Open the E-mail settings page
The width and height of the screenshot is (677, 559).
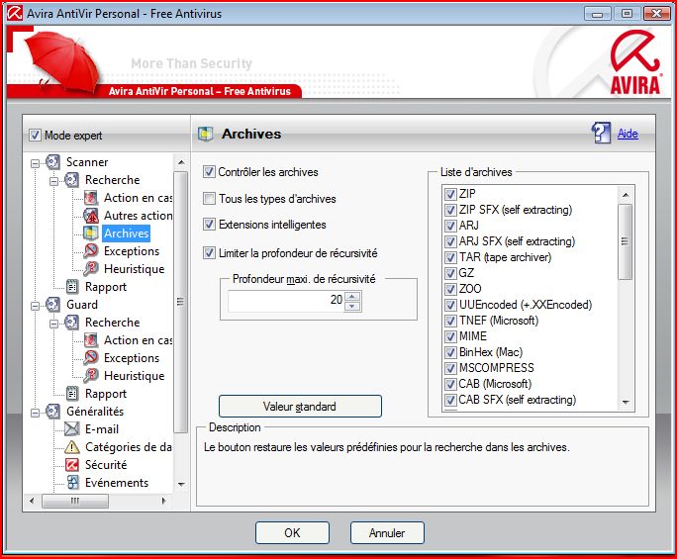pos(102,429)
